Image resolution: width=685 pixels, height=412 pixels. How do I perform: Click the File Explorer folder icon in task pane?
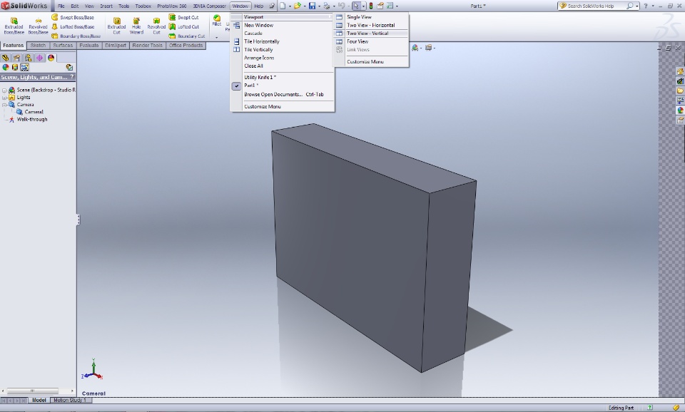click(x=680, y=91)
